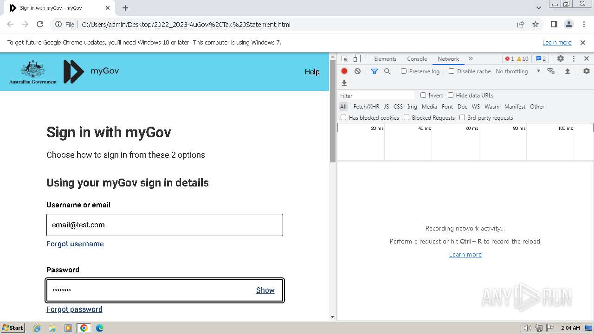This screenshot has height=334, width=594.
Task: Filter requests by Img
Action: coord(412,106)
